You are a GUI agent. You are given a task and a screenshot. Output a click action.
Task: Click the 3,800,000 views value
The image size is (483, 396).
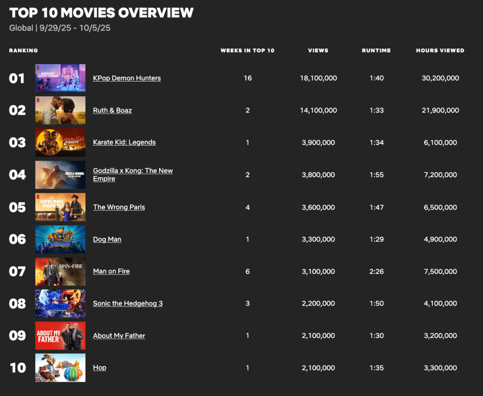[319, 175]
